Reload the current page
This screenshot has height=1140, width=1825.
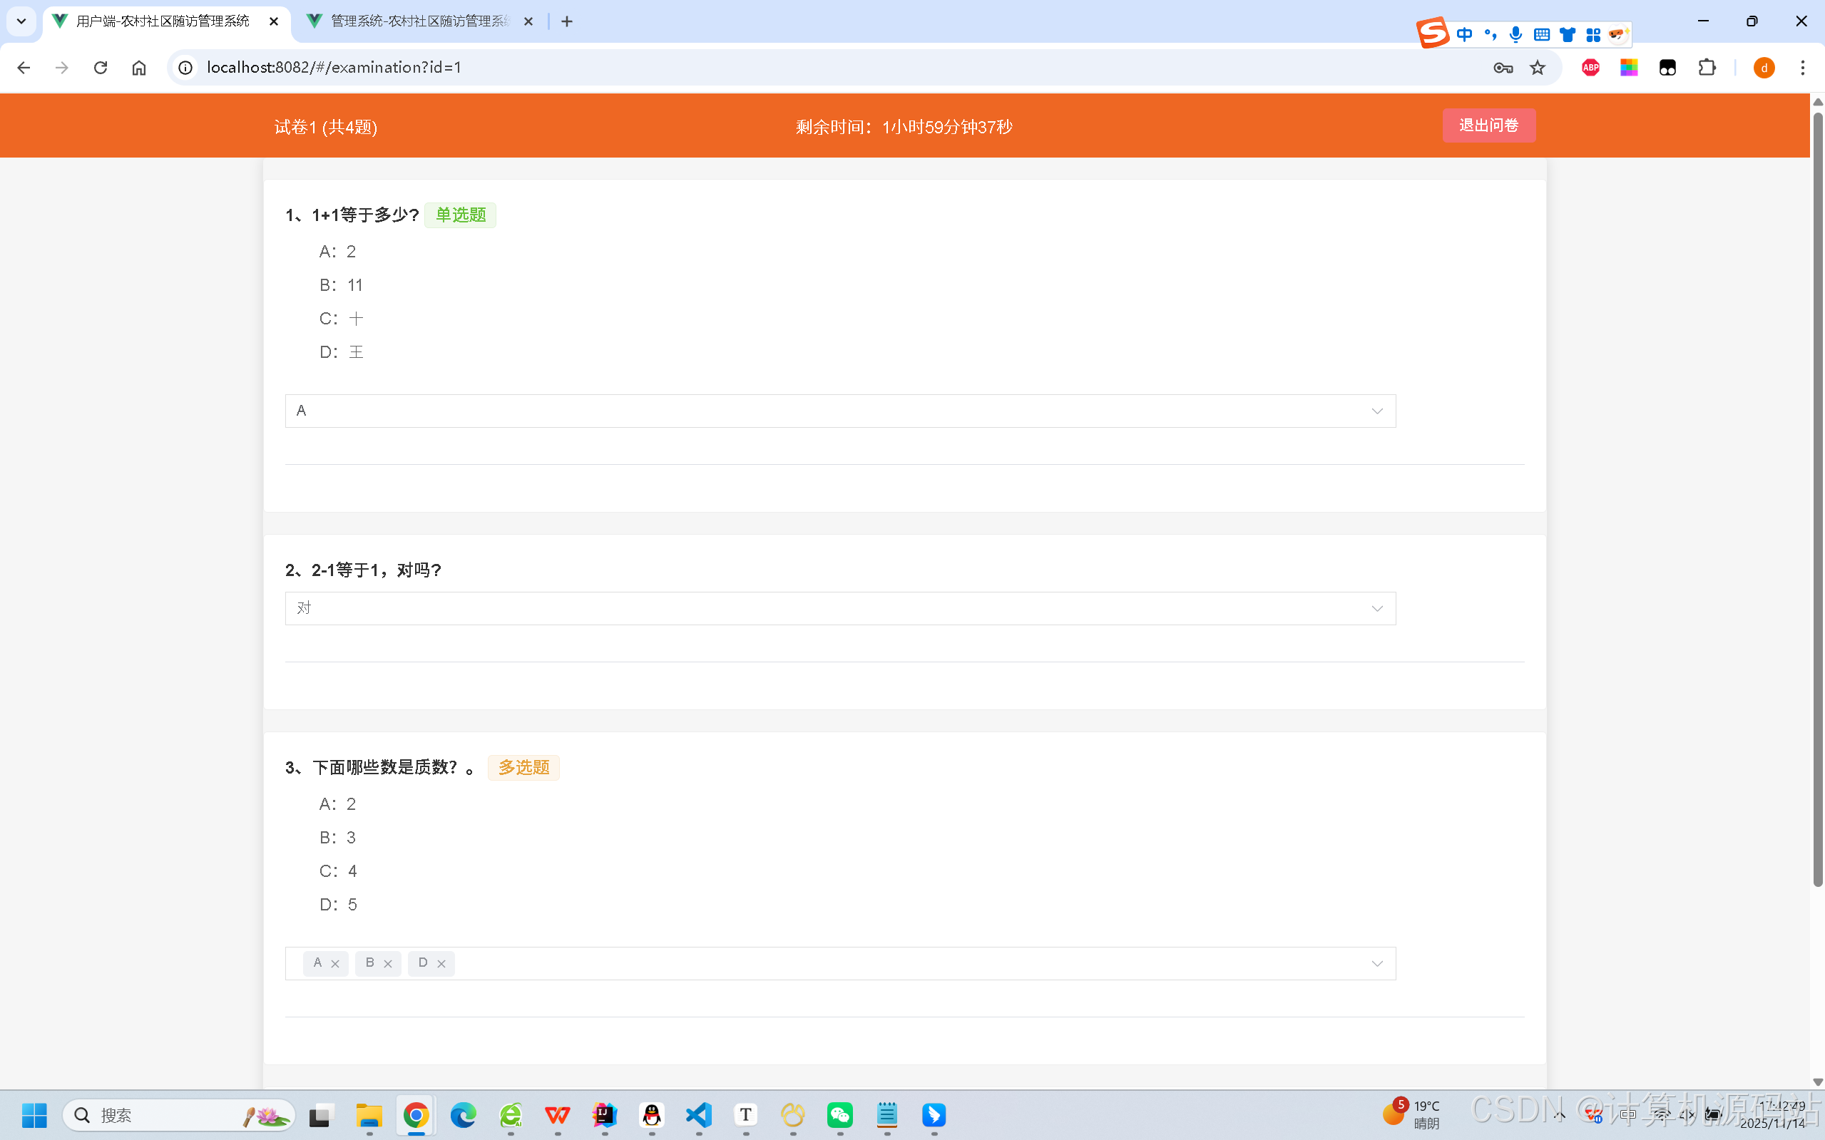(x=101, y=68)
